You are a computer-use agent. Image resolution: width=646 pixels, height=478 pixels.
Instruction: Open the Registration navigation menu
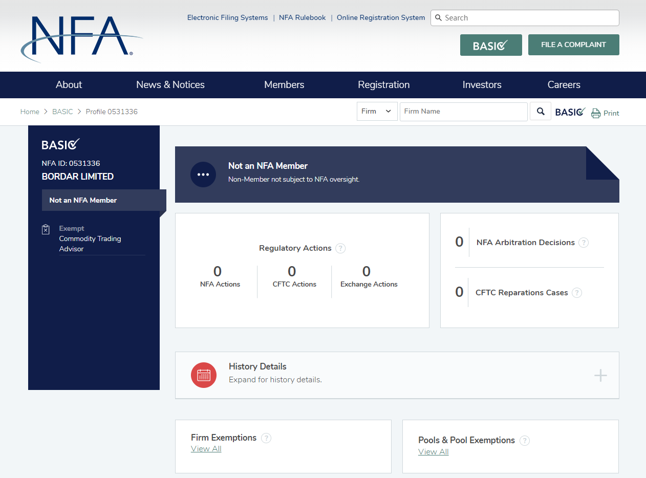384,85
